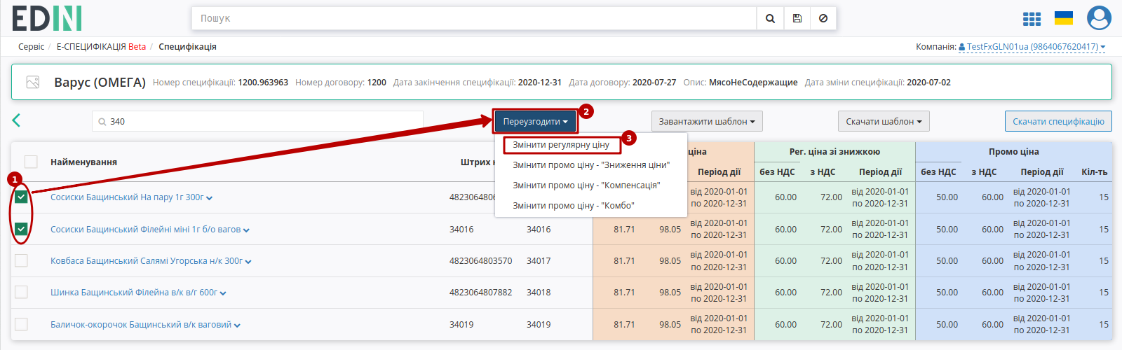Check the Шинка Бащинський Філейна row checkbox
Image resolution: width=1122 pixels, height=350 pixels.
click(x=21, y=293)
